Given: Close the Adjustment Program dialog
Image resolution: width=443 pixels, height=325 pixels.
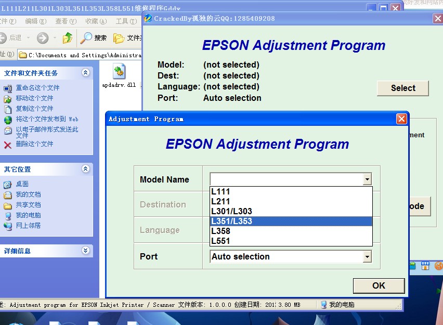Looking at the screenshot, I should pyautogui.click(x=401, y=119).
